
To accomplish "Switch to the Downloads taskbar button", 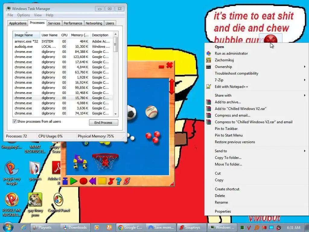I will 75,227.
